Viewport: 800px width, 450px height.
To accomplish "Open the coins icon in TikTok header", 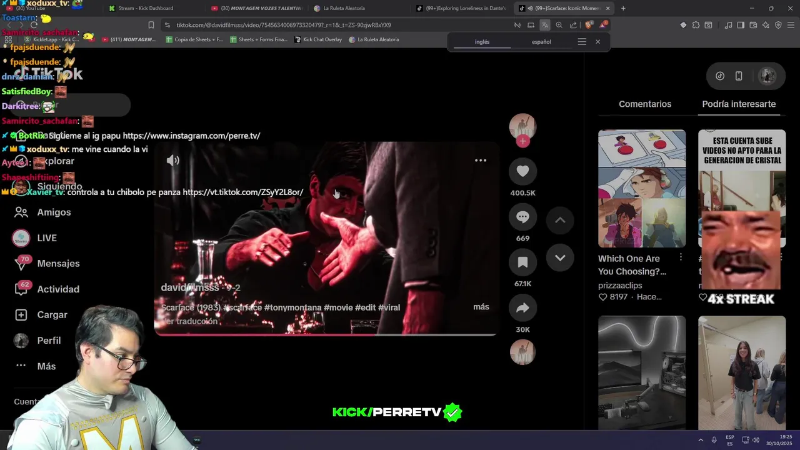I will pos(720,76).
